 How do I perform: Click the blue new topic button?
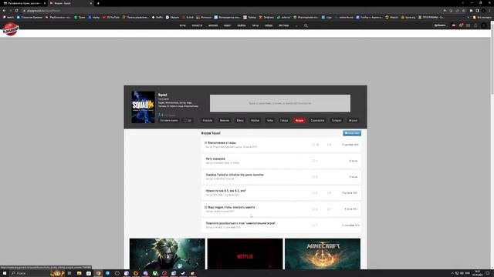(352, 133)
